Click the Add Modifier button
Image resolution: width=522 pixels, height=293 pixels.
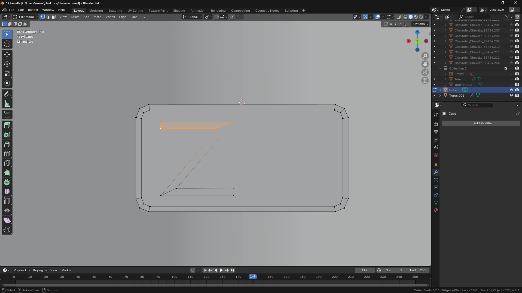click(481, 123)
